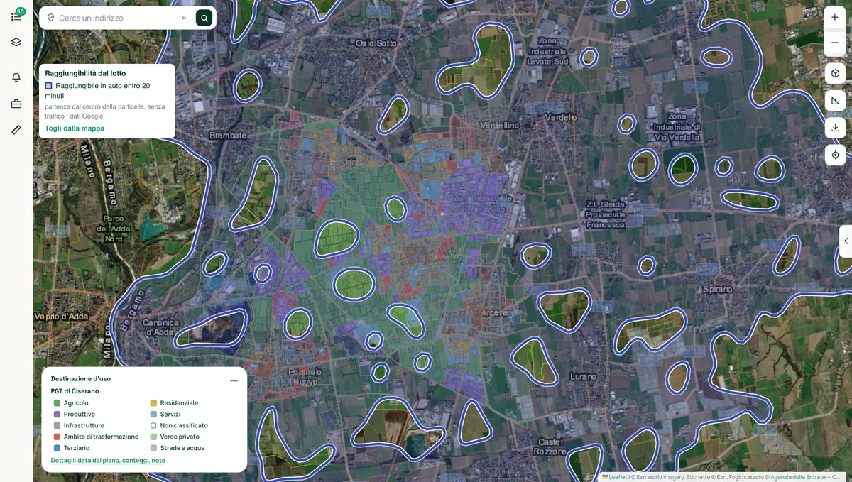Click the Servizi light-blue legend swatch
Image resolution: width=852 pixels, height=482 pixels.
pos(153,415)
